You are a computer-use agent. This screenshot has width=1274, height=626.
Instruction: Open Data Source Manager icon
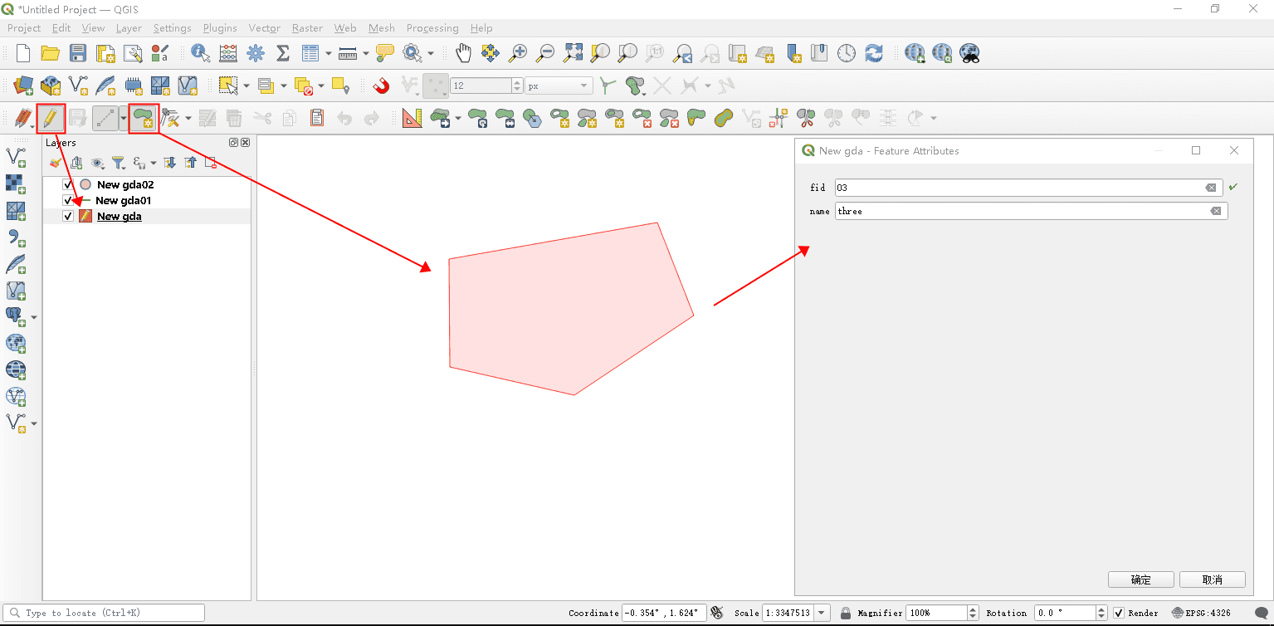(x=23, y=85)
